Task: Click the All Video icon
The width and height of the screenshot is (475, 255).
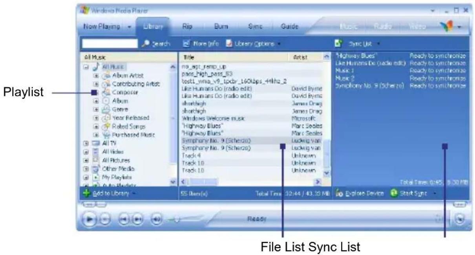Action: [95, 152]
